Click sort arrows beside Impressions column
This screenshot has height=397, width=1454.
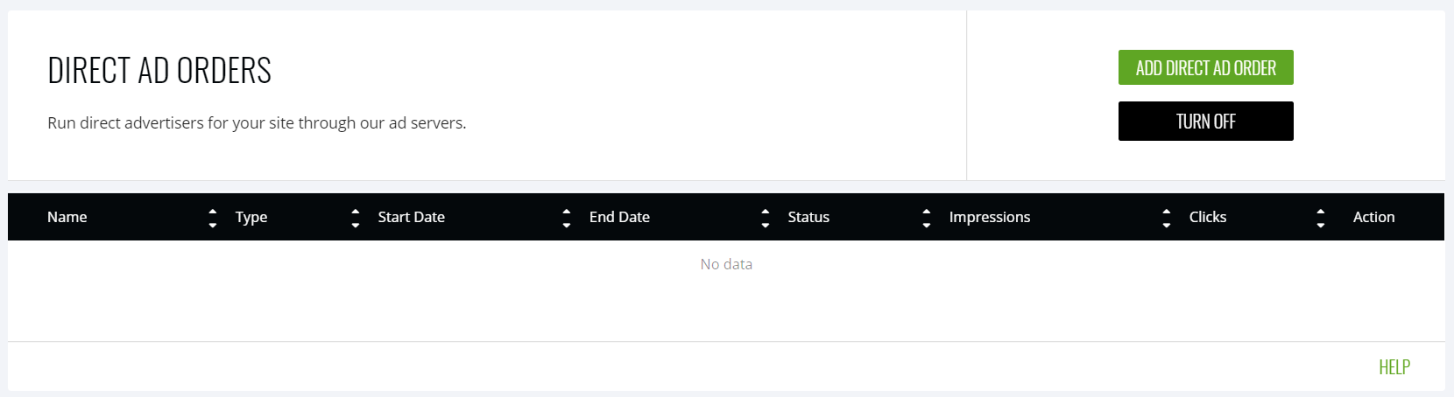click(1166, 218)
